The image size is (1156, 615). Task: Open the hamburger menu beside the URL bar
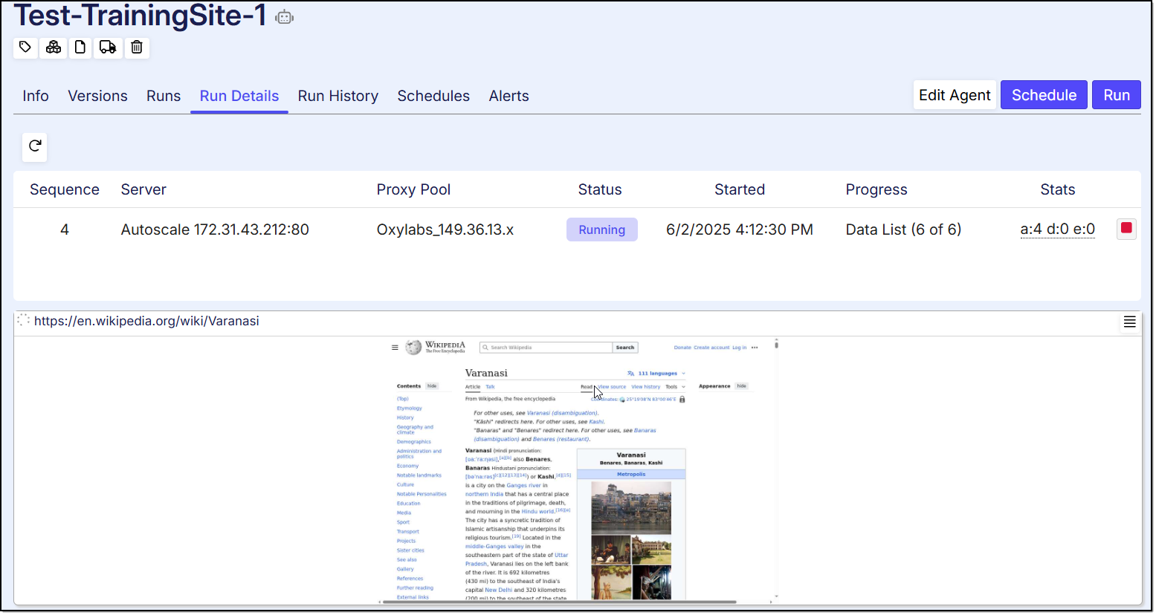1129,322
